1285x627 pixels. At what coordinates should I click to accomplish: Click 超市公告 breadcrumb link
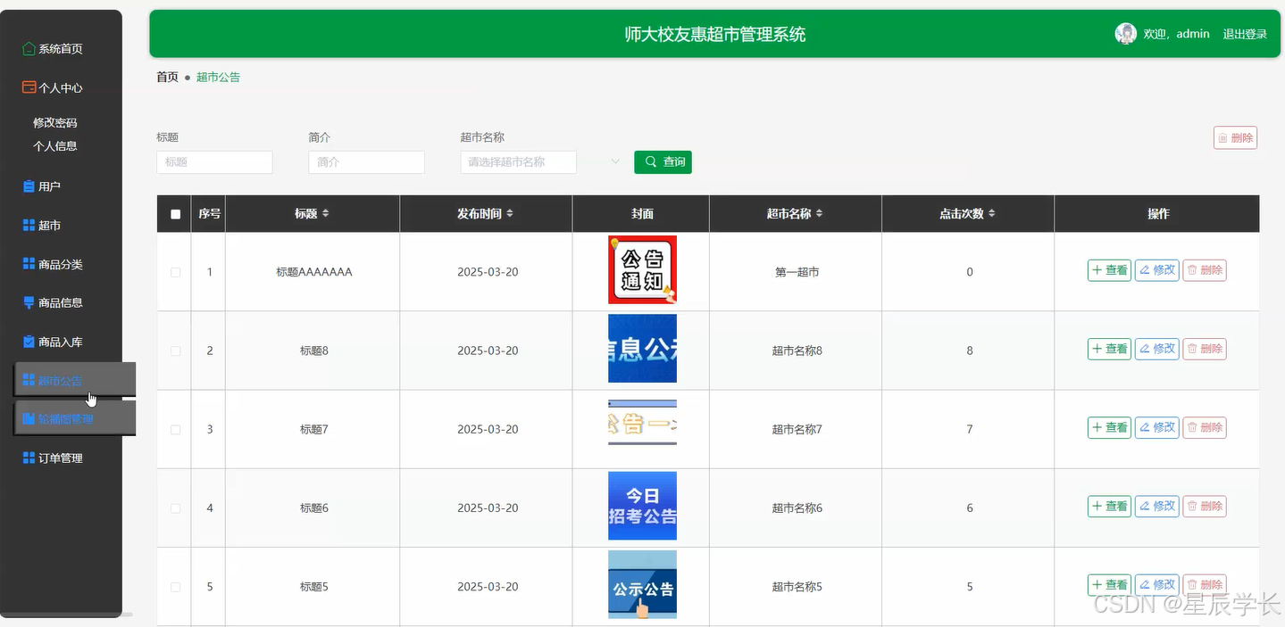[x=218, y=77]
